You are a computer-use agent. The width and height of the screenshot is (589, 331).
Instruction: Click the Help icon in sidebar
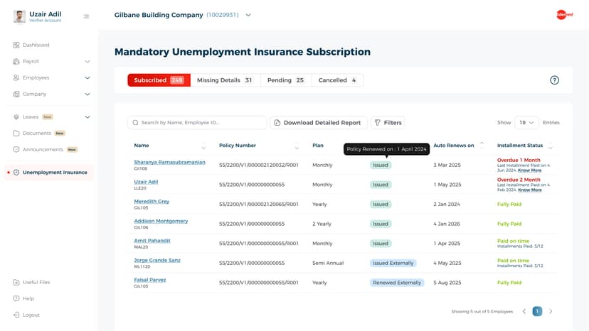click(x=16, y=298)
